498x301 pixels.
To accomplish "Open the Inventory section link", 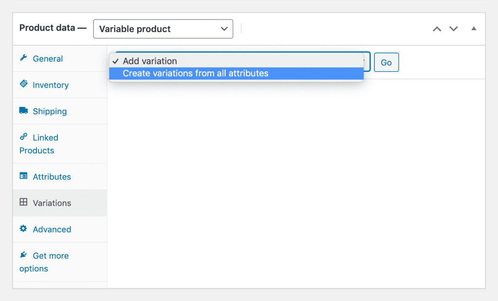I will pos(50,84).
